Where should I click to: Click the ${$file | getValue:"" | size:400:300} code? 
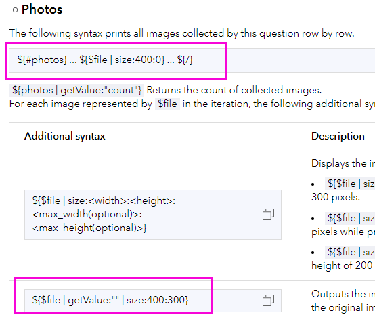(x=110, y=300)
